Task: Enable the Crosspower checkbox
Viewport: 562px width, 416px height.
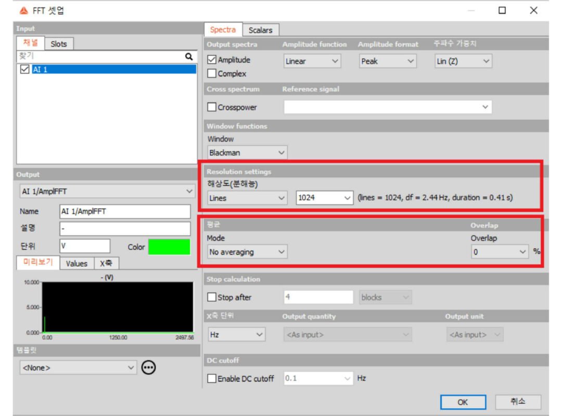Action: [212, 107]
